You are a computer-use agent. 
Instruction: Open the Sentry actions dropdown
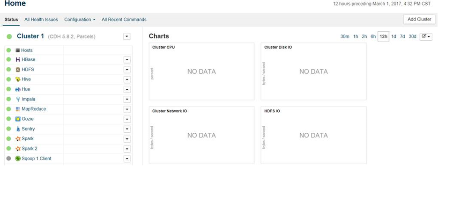(127, 129)
